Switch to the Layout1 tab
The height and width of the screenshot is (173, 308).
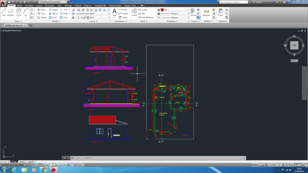point(22,162)
